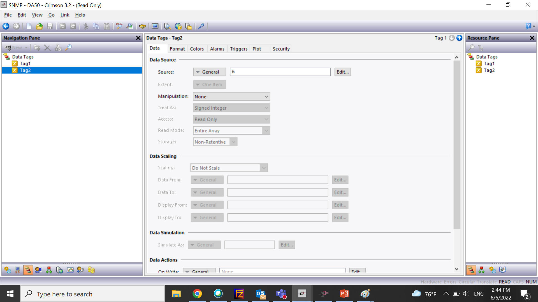Click the New tag button in Navigation Pane

(16, 48)
